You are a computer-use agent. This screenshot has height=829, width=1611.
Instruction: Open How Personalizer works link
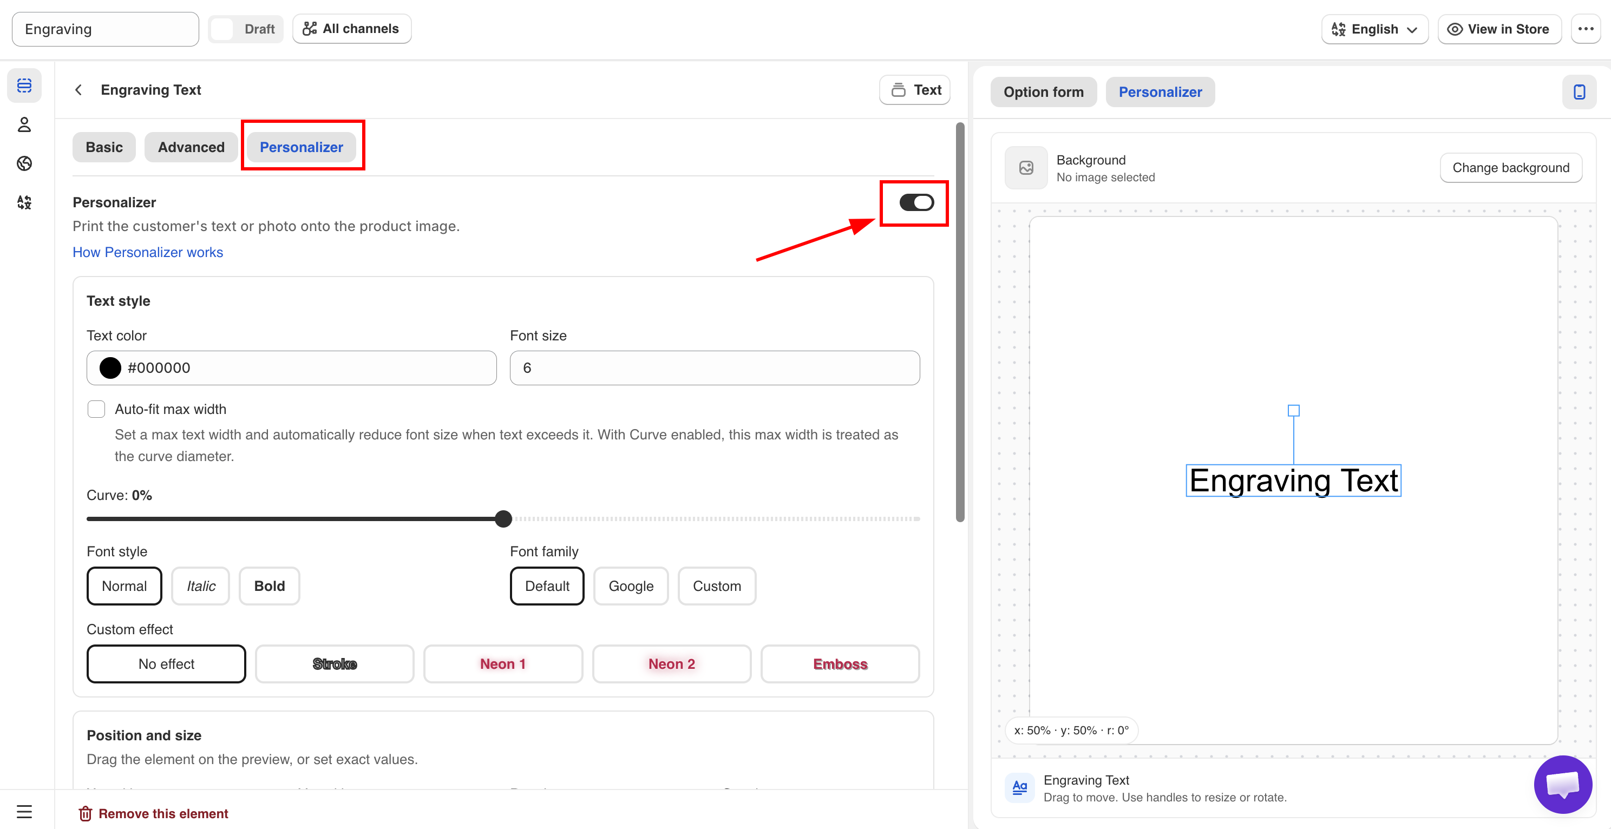click(x=148, y=252)
